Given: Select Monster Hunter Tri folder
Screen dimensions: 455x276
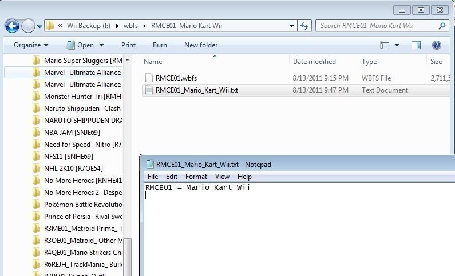Looking at the screenshot, I should pyautogui.click(x=84, y=97).
